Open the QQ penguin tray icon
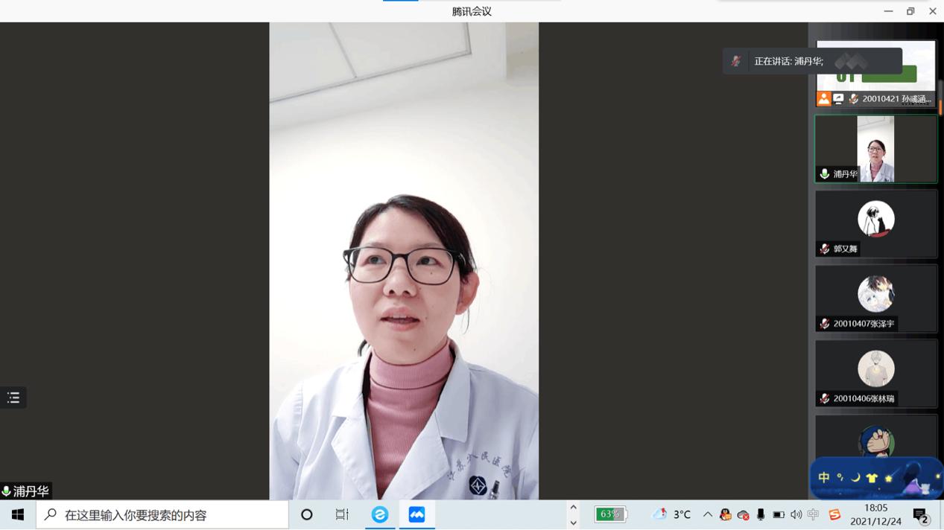Screen dimensions: 944x530 (x=725, y=514)
